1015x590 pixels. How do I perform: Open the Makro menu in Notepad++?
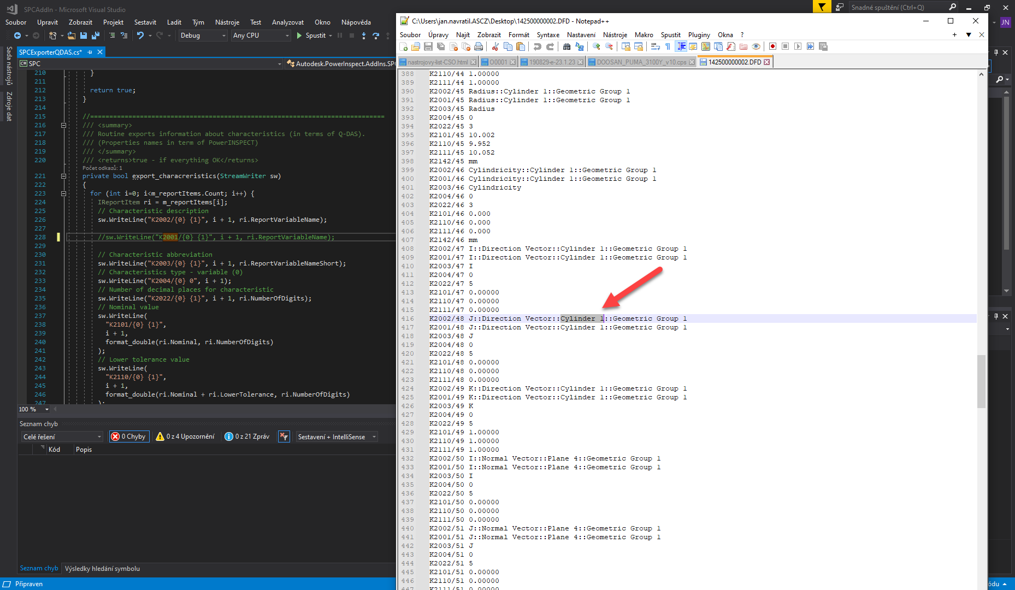644,34
